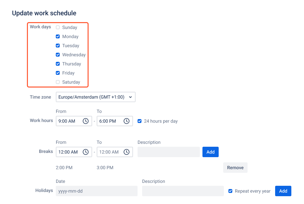Screen dimensions: 304x204
Task: Enable Saturday as a work day
Action: point(58,82)
